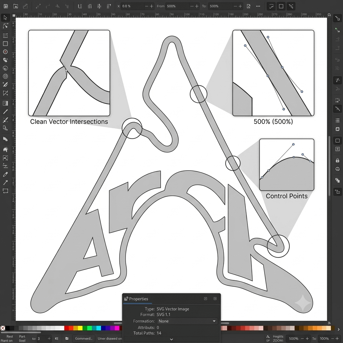Screen dimensions: 343x343
Task: Select the Pencil tool in the left toolbox
Action: tap(5, 112)
